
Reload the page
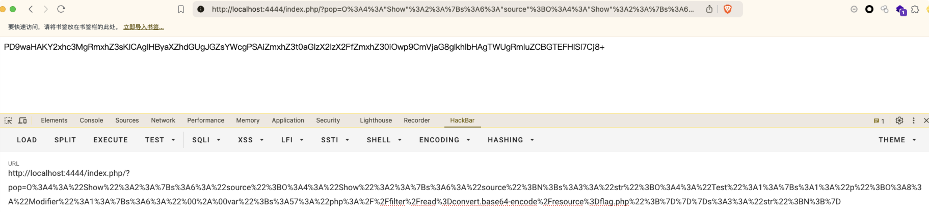point(61,9)
